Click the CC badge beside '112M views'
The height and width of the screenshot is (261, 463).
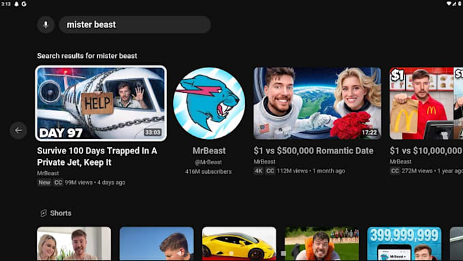click(270, 171)
